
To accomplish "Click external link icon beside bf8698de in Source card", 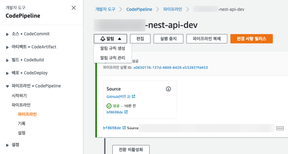I will (x=126, y=112).
